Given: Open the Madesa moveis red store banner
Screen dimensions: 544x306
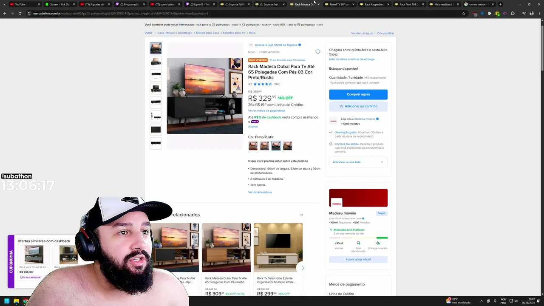Looking at the screenshot, I should pos(358,198).
